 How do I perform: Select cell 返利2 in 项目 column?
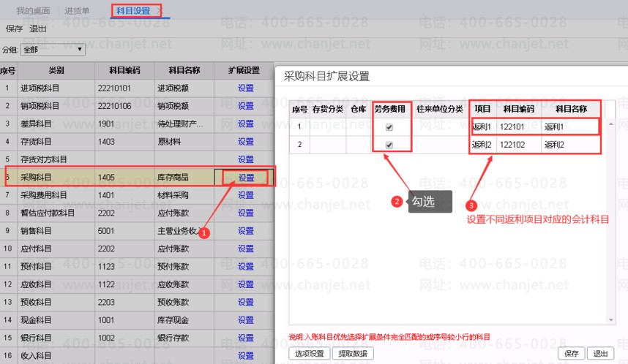(x=482, y=145)
